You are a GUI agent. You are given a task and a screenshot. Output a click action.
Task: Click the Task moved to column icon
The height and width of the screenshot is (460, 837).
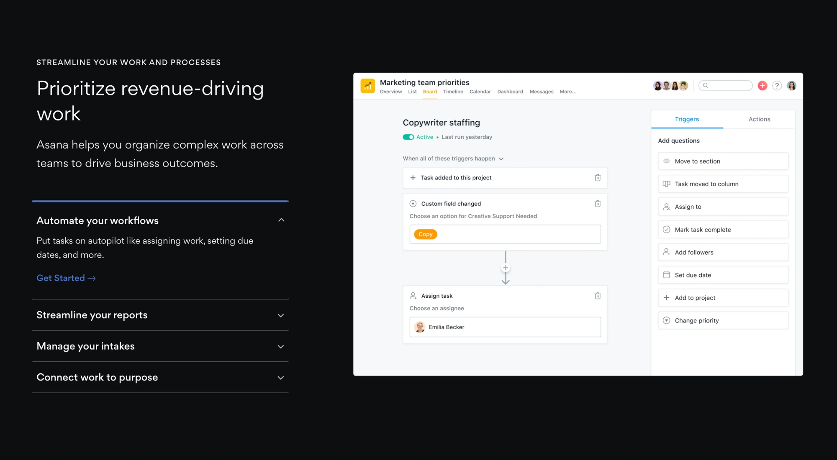[x=666, y=184]
